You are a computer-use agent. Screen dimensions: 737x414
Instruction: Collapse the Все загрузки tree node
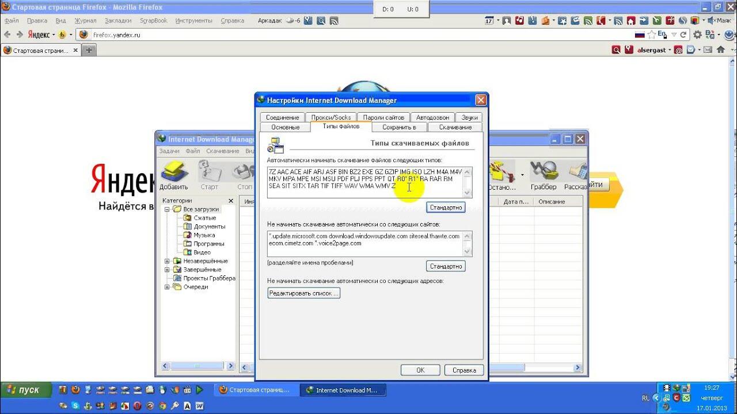pyautogui.click(x=168, y=209)
